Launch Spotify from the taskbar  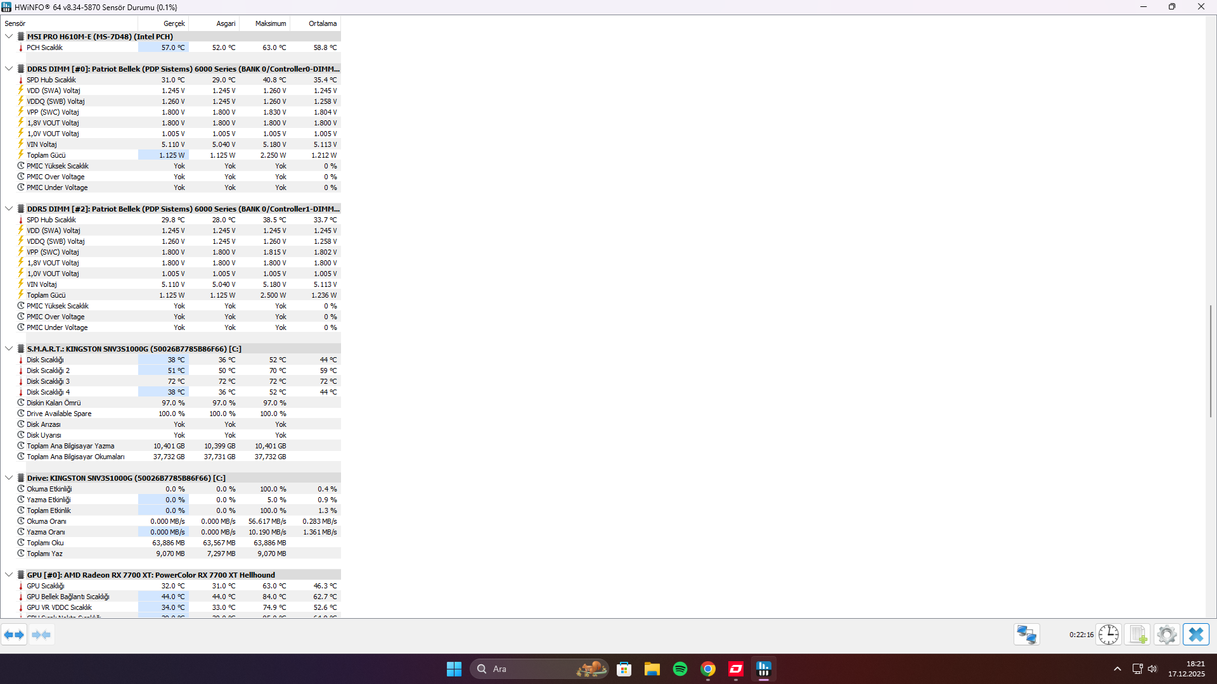(x=680, y=669)
